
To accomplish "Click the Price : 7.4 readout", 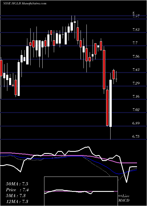I will 17,190.
